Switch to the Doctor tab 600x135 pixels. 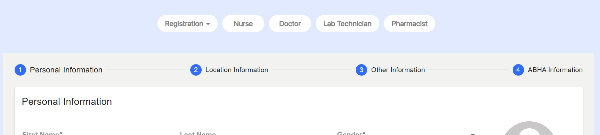click(x=290, y=24)
